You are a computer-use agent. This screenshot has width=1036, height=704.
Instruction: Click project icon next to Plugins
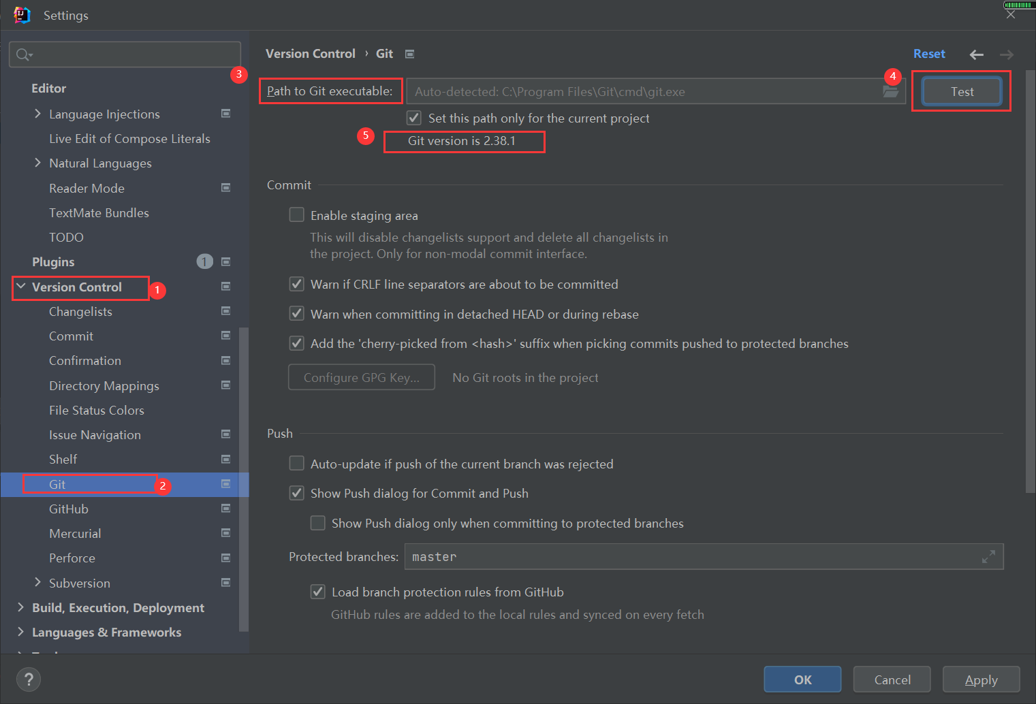click(x=225, y=261)
